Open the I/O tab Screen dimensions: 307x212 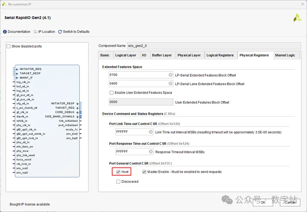[x=144, y=55]
